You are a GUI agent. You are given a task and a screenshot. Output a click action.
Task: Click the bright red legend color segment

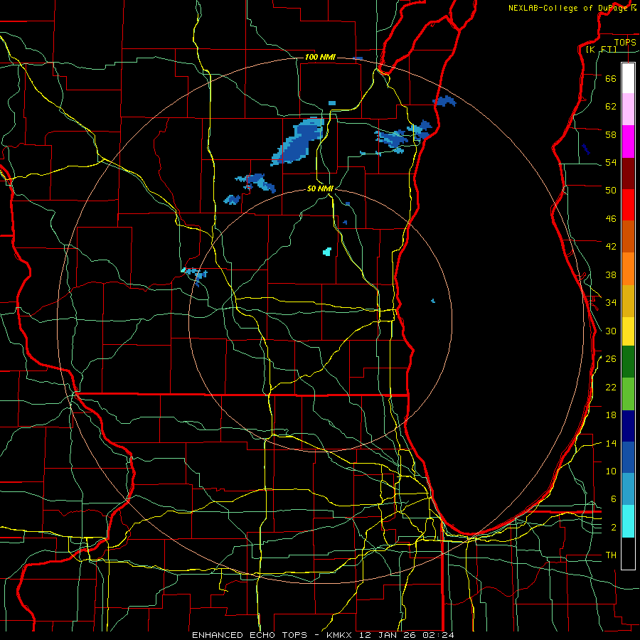628,205
